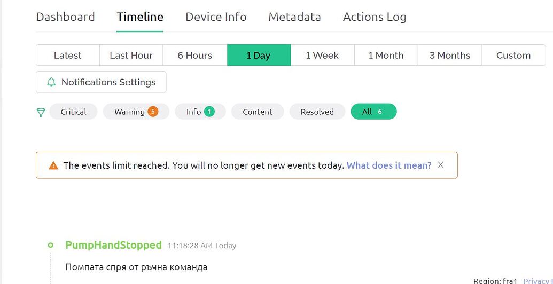553x284 pixels.
Task: Toggle the Resolved filter chip
Action: (x=317, y=112)
